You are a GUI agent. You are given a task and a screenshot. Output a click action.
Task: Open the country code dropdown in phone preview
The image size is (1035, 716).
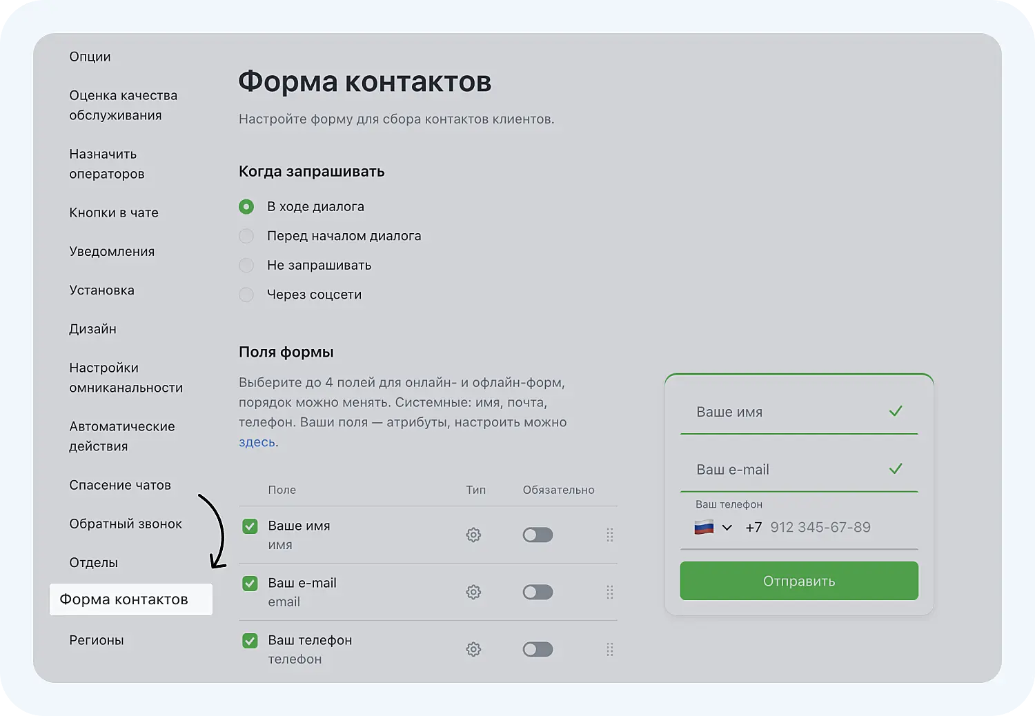click(x=727, y=527)
